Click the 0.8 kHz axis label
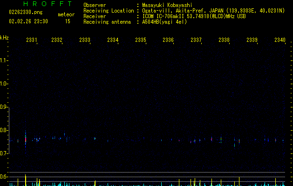Screen dimensions: 293x186 point(4,130)
